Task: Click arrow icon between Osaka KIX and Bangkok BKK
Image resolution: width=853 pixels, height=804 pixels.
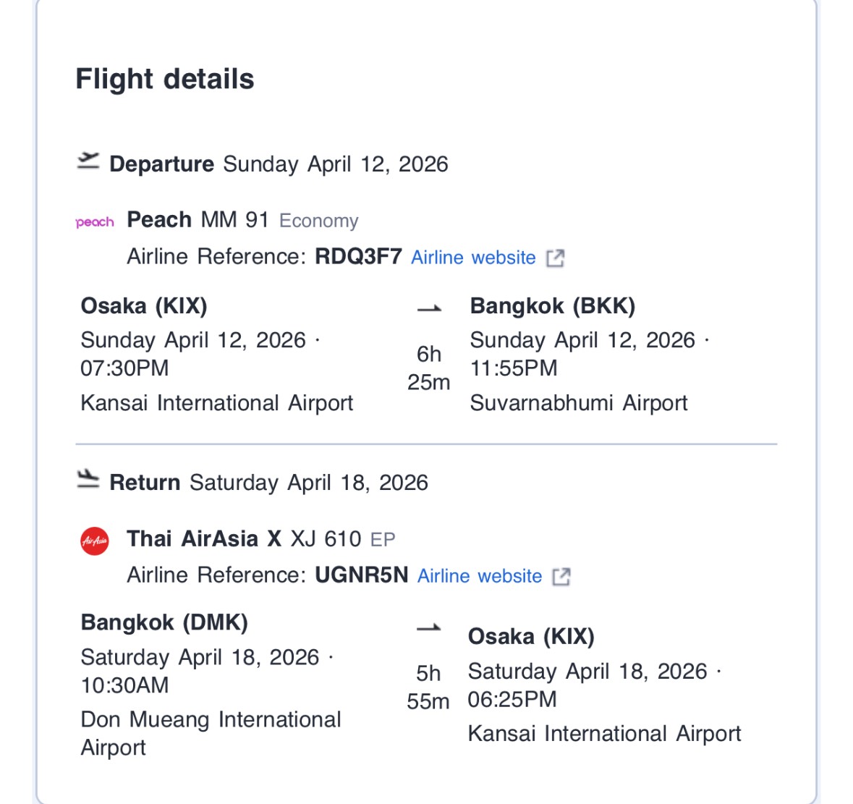Action: pos(429,309)
